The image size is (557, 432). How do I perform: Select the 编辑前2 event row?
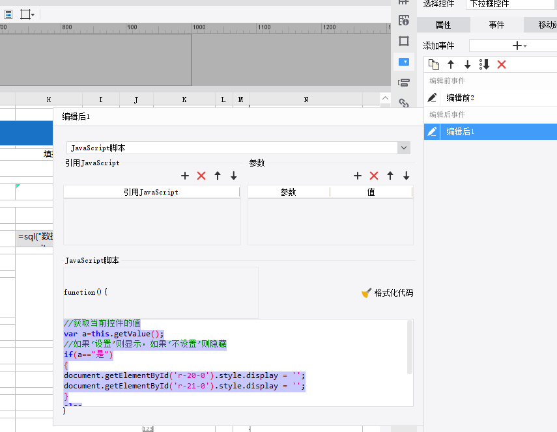click(x=490, y=98)
